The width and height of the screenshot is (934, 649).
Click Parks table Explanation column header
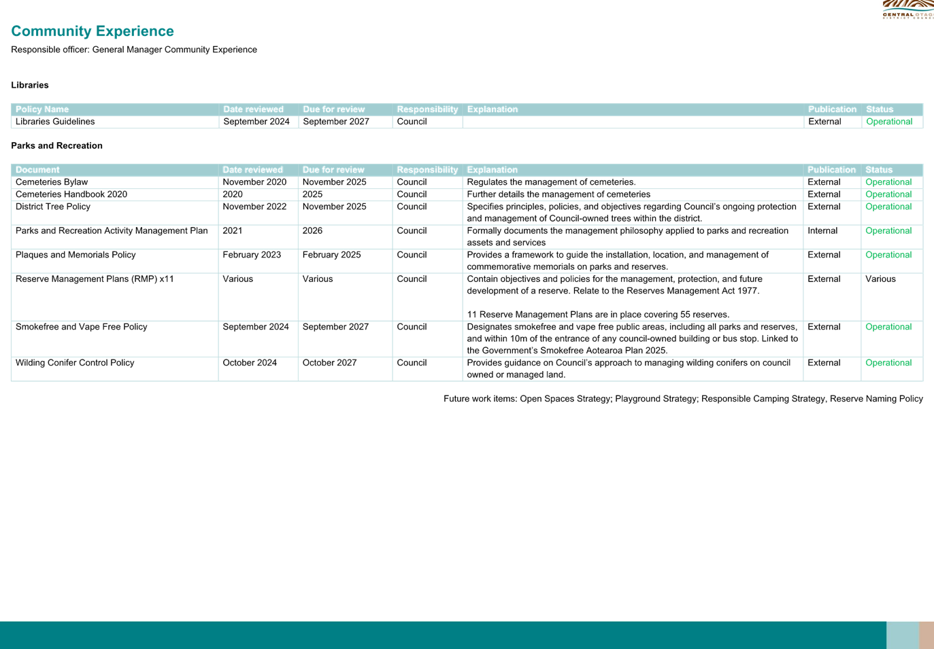[492, 170]
